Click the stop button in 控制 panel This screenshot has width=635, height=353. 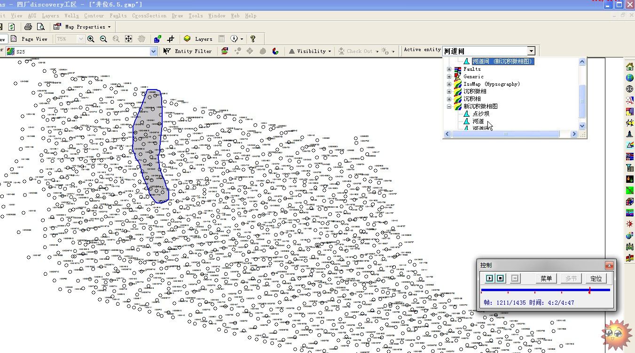click(501, 278)
